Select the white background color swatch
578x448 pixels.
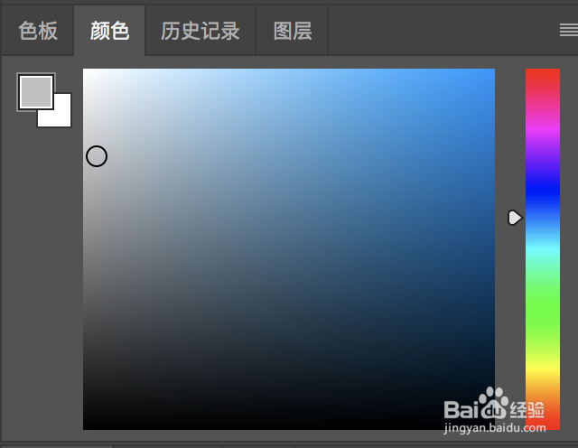point(61,117)
